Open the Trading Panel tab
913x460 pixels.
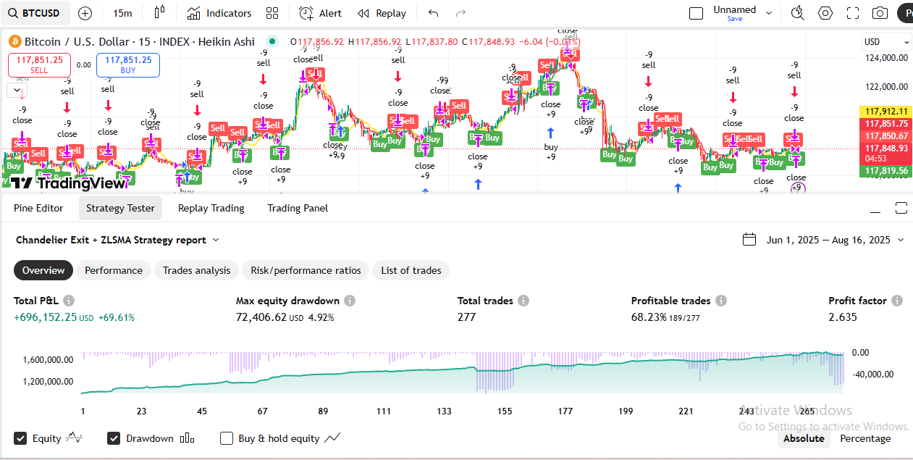pos(298,208)
